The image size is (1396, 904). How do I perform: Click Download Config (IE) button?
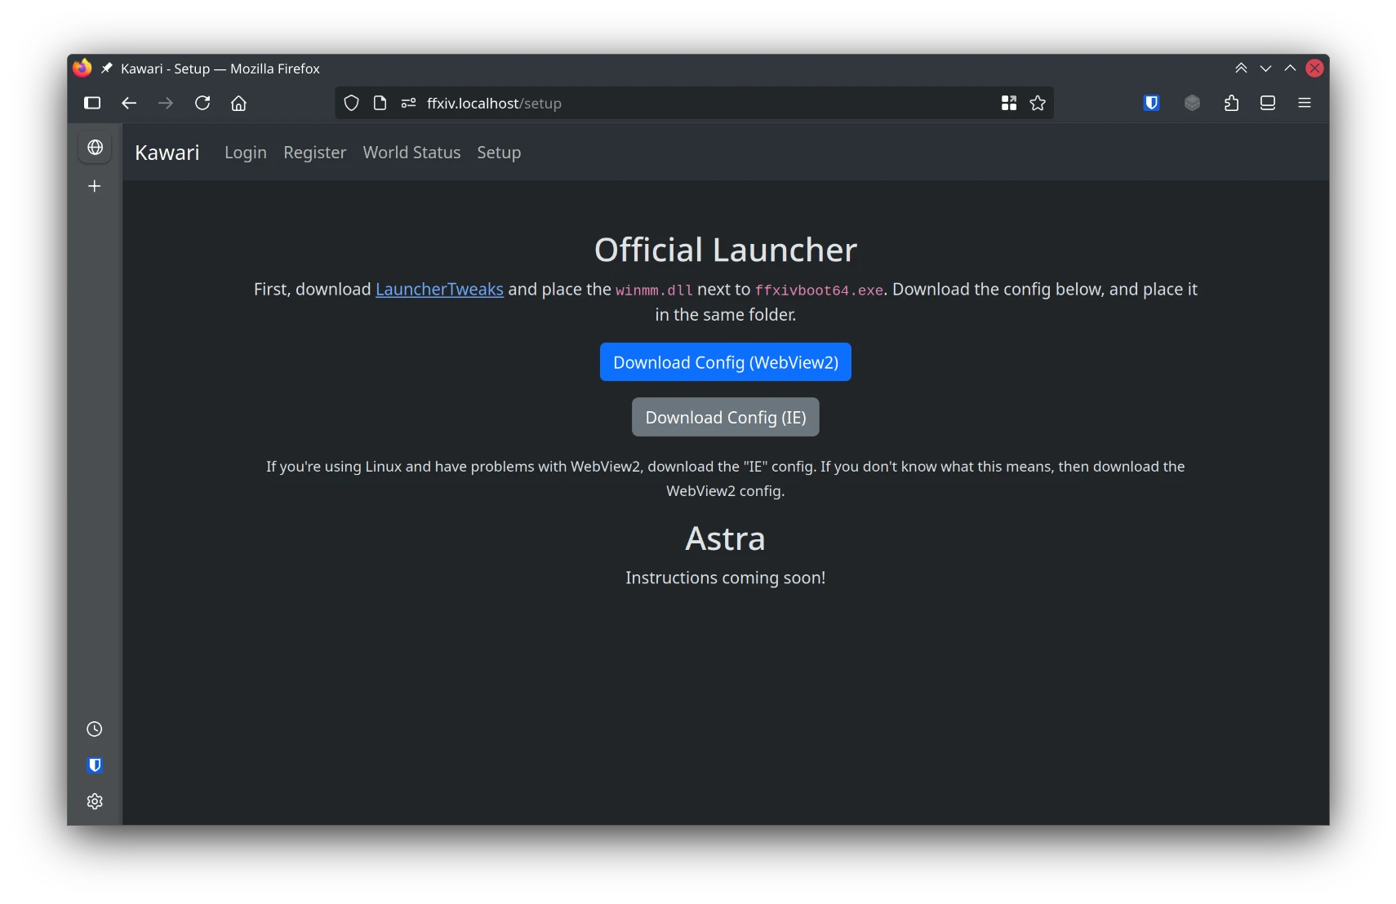click(726, 417)
